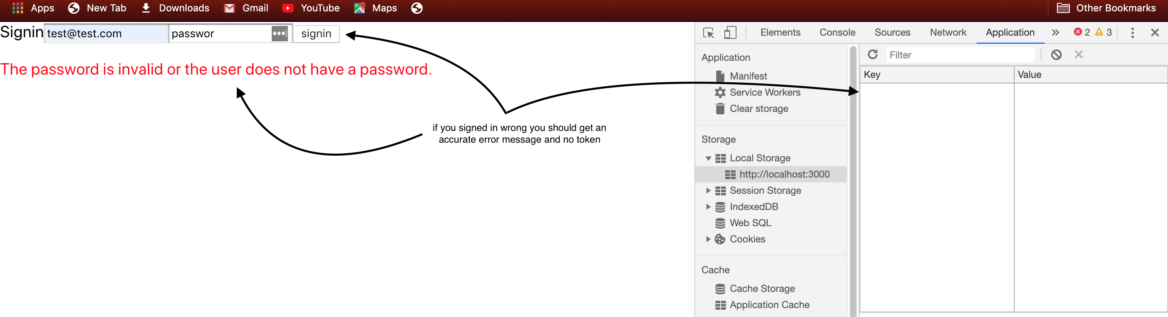
Task: Open the unlabeled globe bookmark after Maps
Action: 417,8
